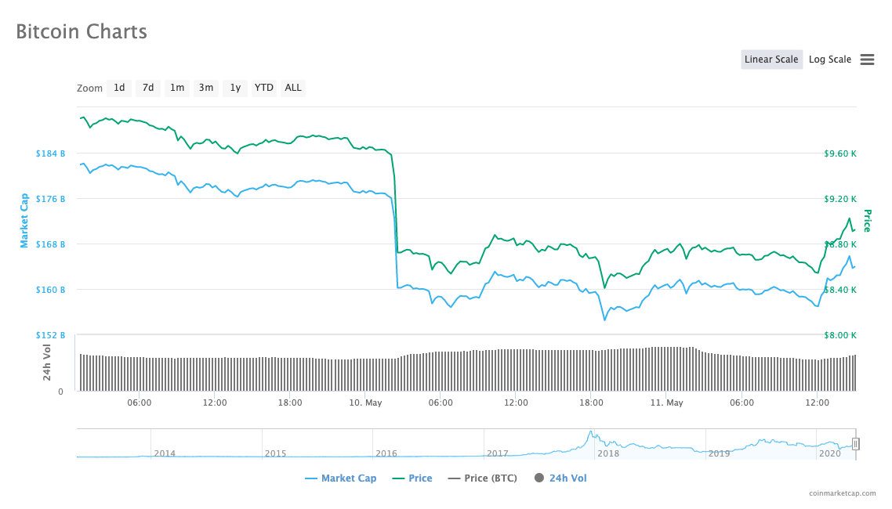Click the $176 B axis label
Screen dimensions: 892x509
tap(51, 199)
